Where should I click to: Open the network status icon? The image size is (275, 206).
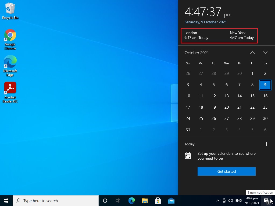[x=224, y=201]
